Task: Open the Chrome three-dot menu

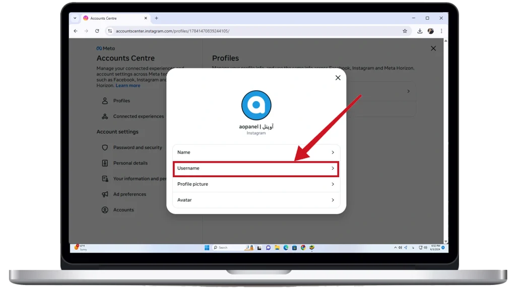Action: 441,31
